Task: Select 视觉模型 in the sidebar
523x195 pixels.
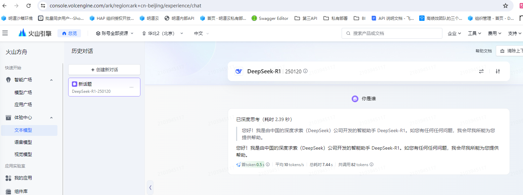Action: click(23, 154)
